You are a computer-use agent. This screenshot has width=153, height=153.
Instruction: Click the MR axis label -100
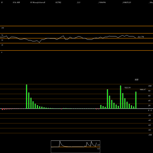point(150,135)
